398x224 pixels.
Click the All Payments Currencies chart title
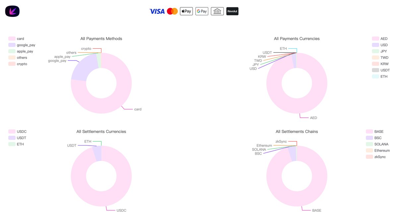(x=297, y=39)
